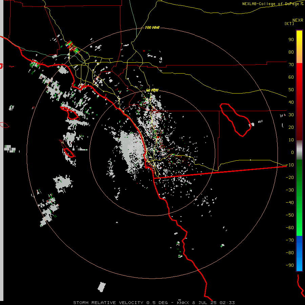Select the -60 value on the velocity scale
The height and width of the screenshot is (305, 305).
(x=290, y=228)
